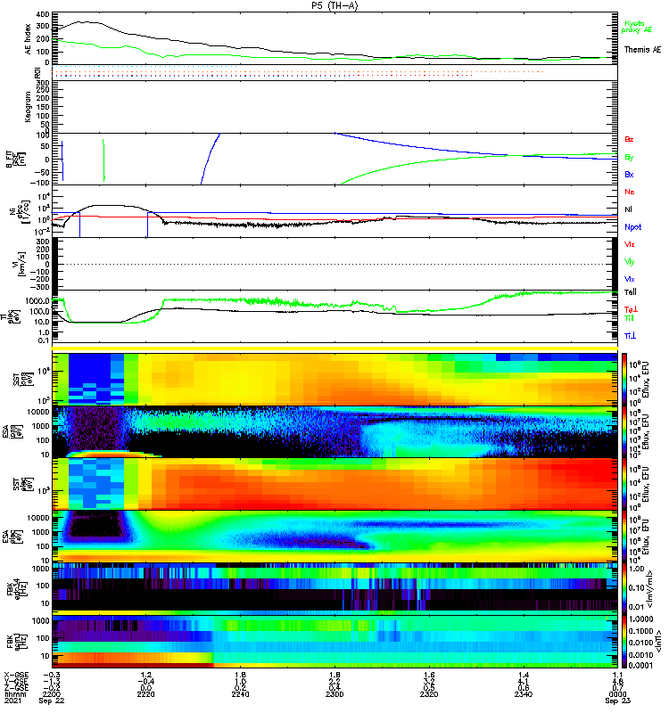Screen dimensions: 669x713
Task: Click the AE Index axis title
Action: click(x=28, y=39)
